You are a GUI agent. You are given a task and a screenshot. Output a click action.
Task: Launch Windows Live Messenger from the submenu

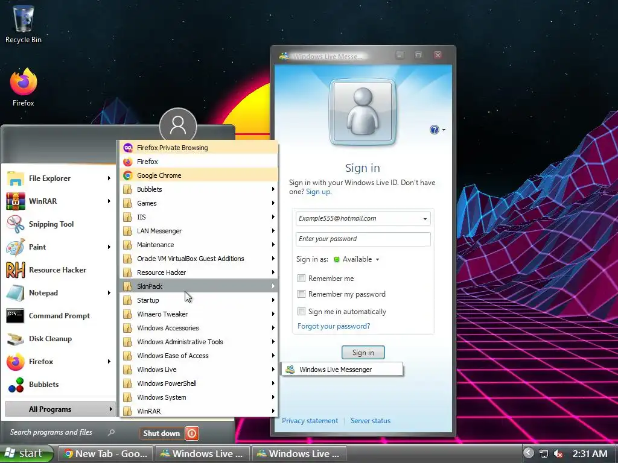pos(342,370)
